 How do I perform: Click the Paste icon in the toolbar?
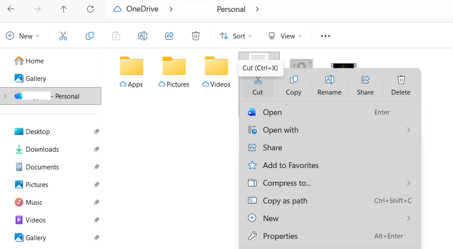coord(116,36)
